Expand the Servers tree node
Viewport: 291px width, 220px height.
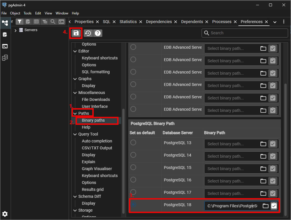click(x=16, y=30)
